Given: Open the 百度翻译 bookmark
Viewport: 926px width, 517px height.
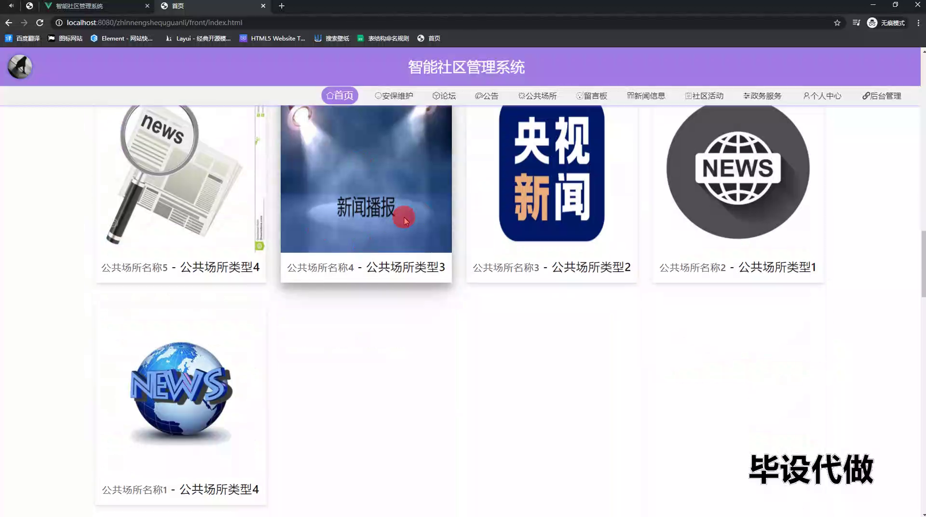Looking at the screenshot, I should (x=23, y=39).
